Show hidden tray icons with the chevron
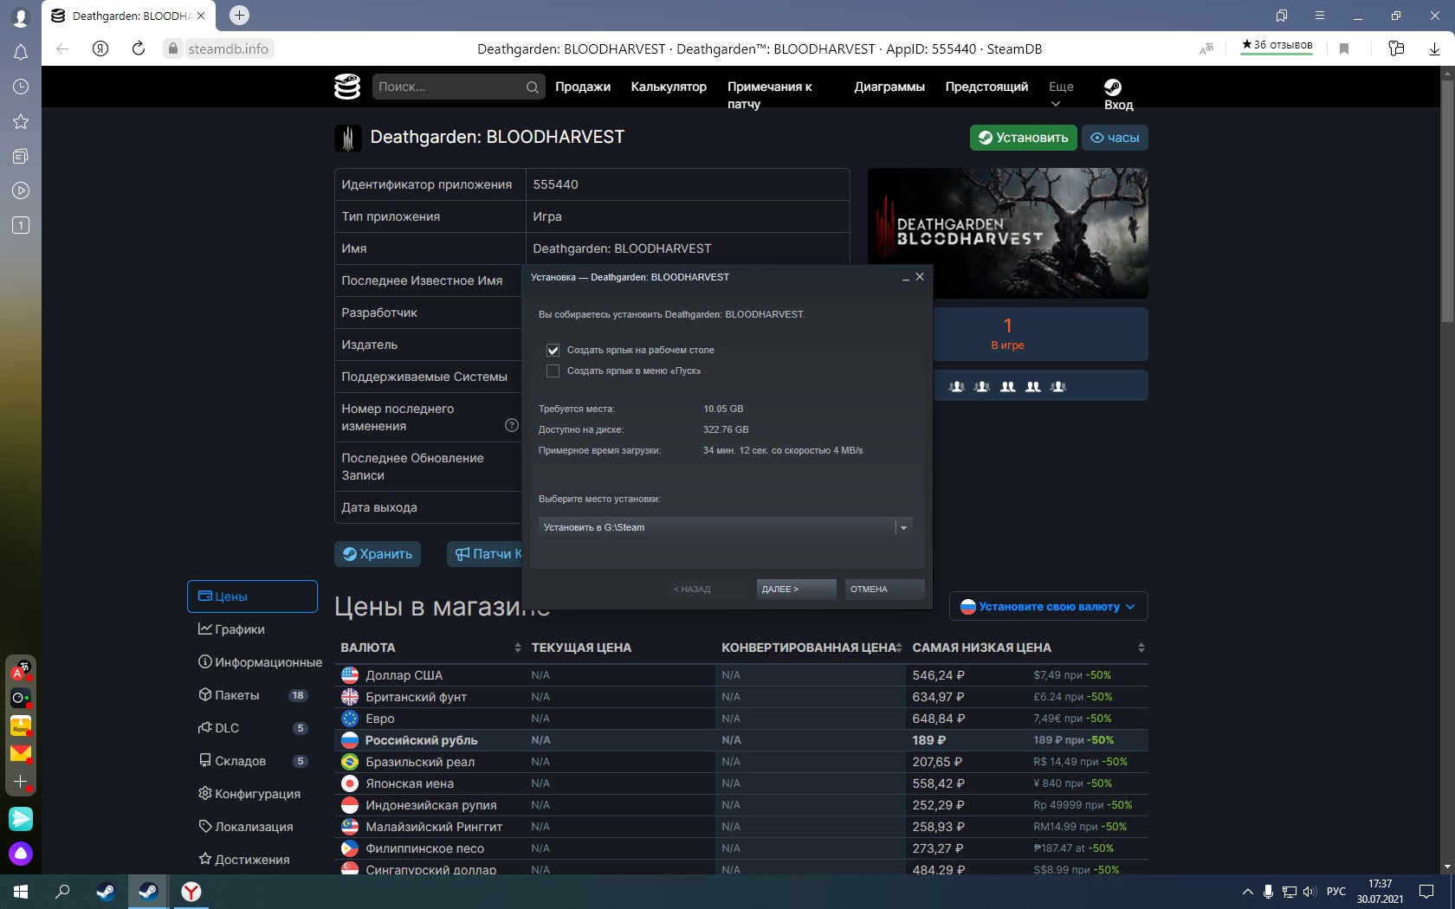This screenshot has height=909, width=1455. [1247, 892]
